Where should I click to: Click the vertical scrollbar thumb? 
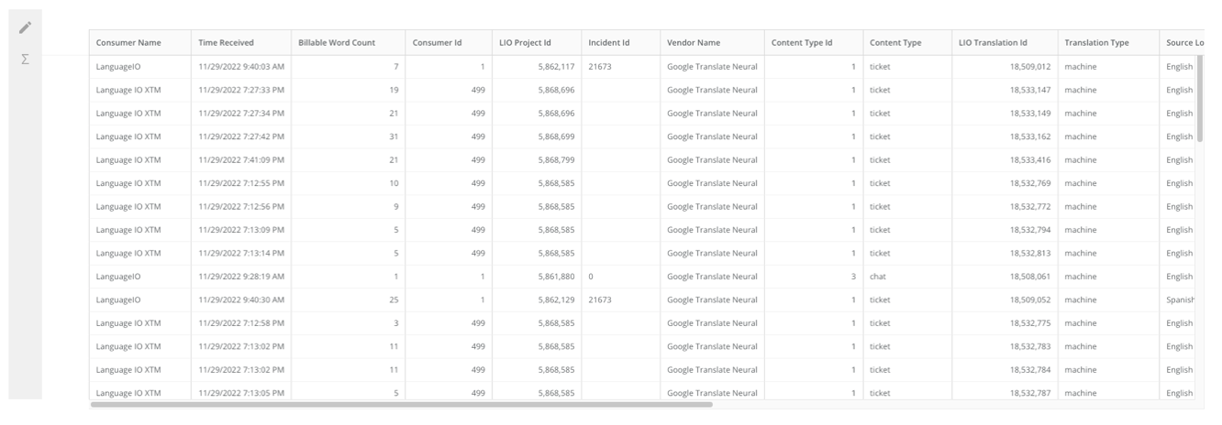[1199, 99]
